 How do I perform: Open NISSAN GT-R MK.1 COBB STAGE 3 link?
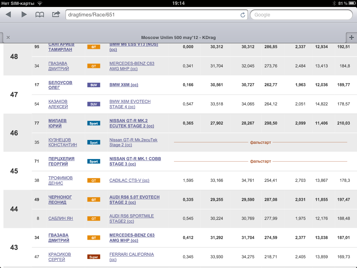pos(135,161)
